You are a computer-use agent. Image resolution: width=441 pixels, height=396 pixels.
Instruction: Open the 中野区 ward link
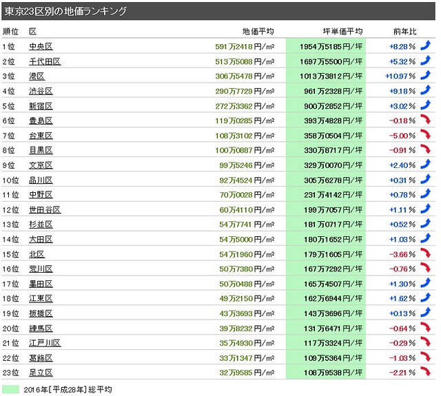pyautogui.click(x=41, y=195)
